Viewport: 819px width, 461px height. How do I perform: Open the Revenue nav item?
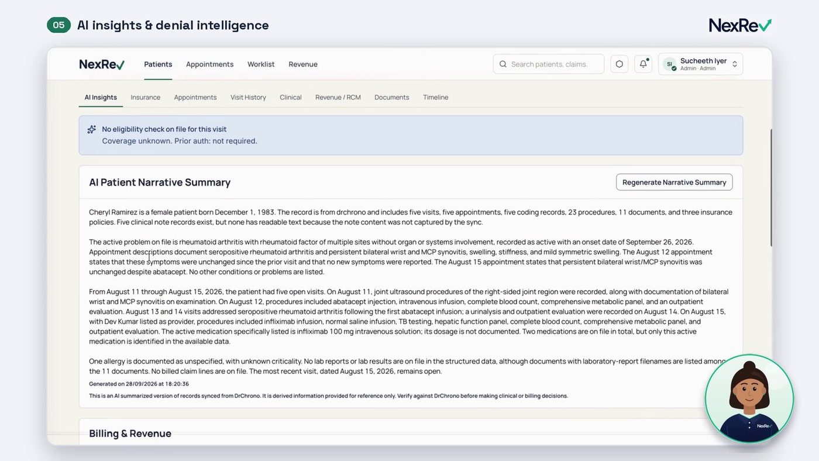click(303, 64)
